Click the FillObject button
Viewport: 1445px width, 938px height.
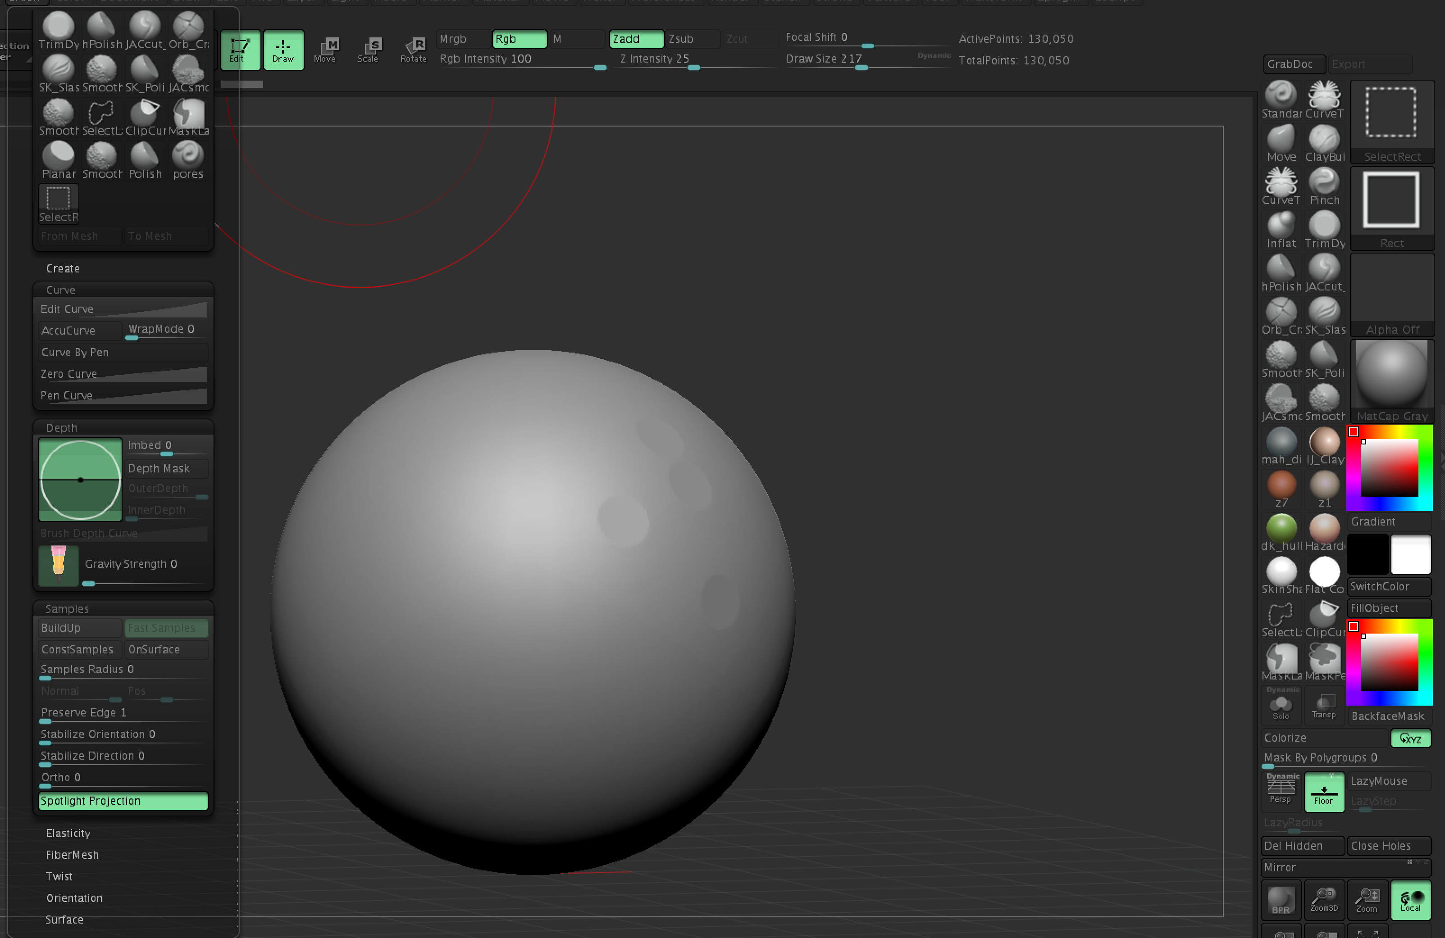click(x=1390, y=608)
